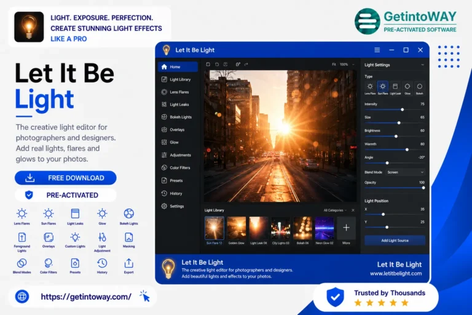Open Bokeh Lights in the sidebar
This screenshot has height=315, width=472.
pyautogui.click(x=178, y=117)
